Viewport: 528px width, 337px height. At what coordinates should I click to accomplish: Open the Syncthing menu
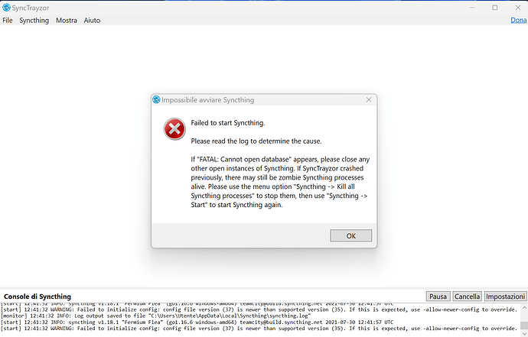34,21
